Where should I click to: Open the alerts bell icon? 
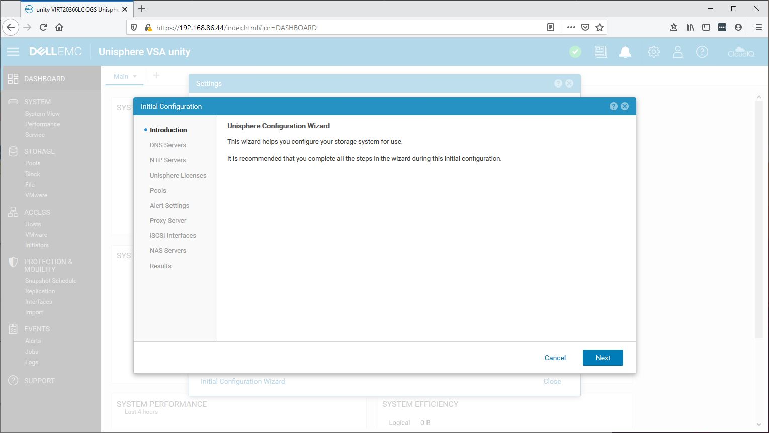click(625, 52)
